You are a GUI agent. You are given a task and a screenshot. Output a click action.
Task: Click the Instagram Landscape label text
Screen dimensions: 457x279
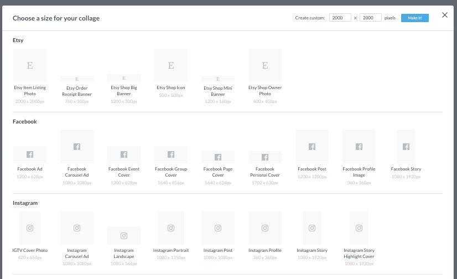point(124,254)
